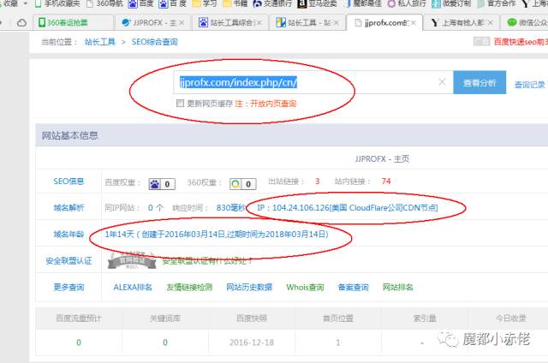Open the 书籍 bookmarks folder
Screen dimensions: 548x363
click(x=235, y=3)
